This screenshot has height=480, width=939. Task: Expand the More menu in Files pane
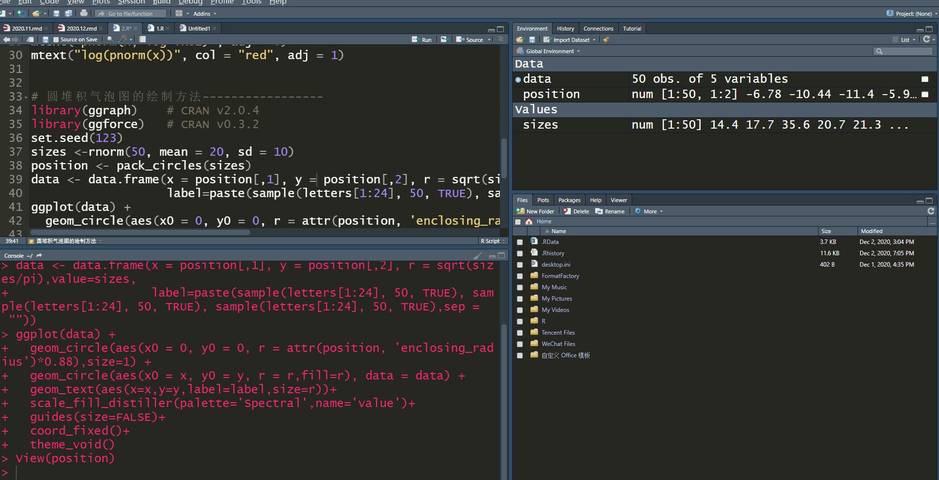(x=649, y=211)
